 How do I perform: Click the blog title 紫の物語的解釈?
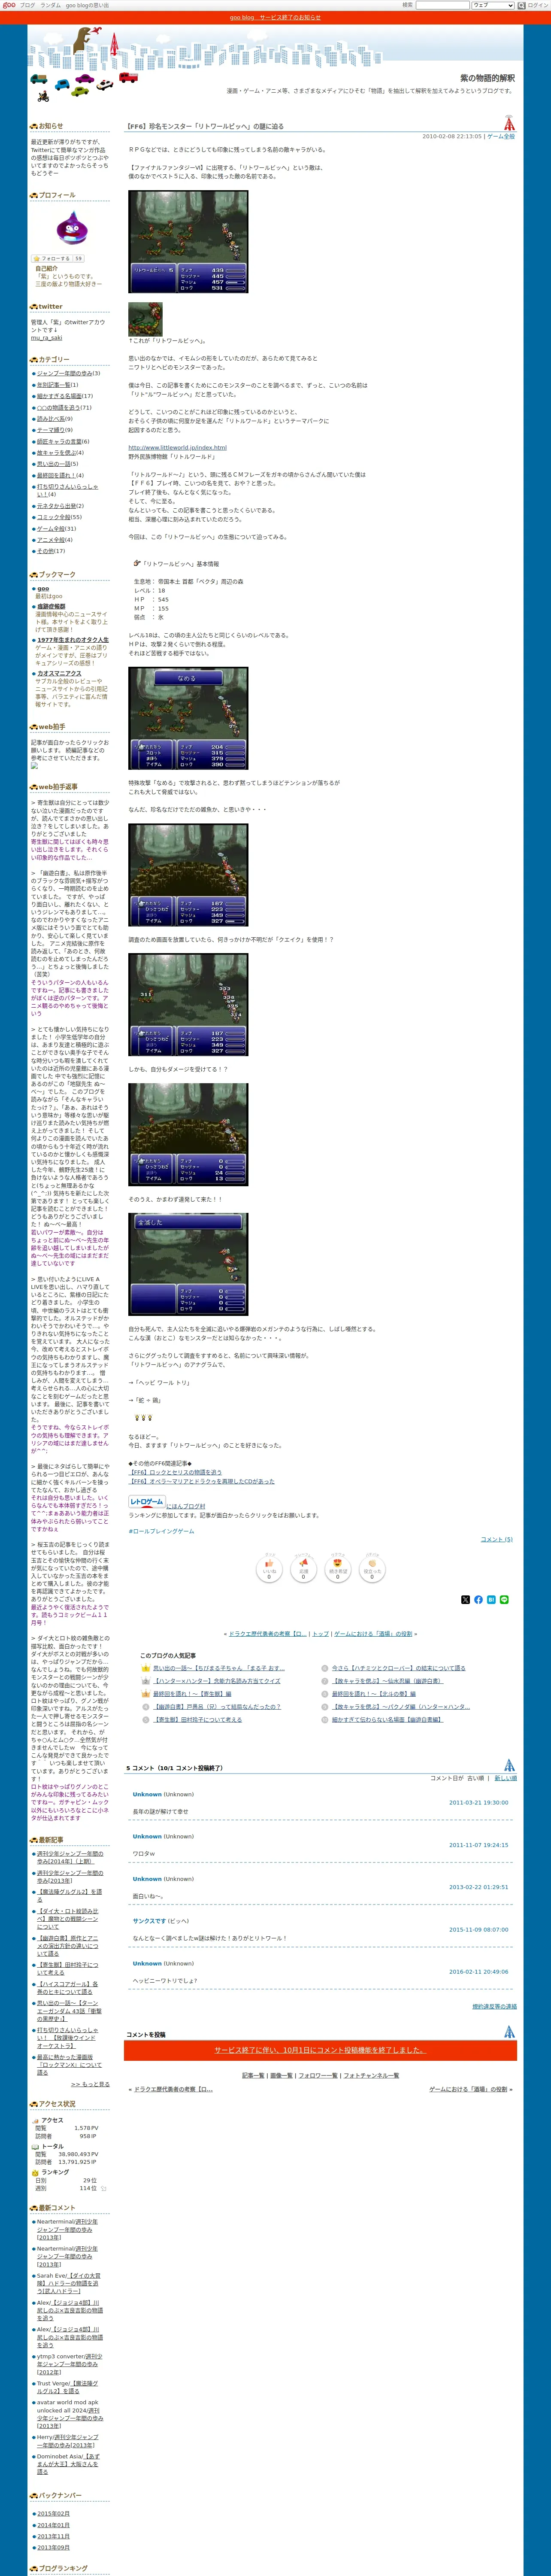pyautogui.click(x=487, y=78)
